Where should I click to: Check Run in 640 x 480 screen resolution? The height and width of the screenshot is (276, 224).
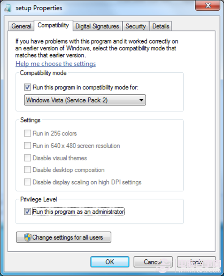[27, 146]
